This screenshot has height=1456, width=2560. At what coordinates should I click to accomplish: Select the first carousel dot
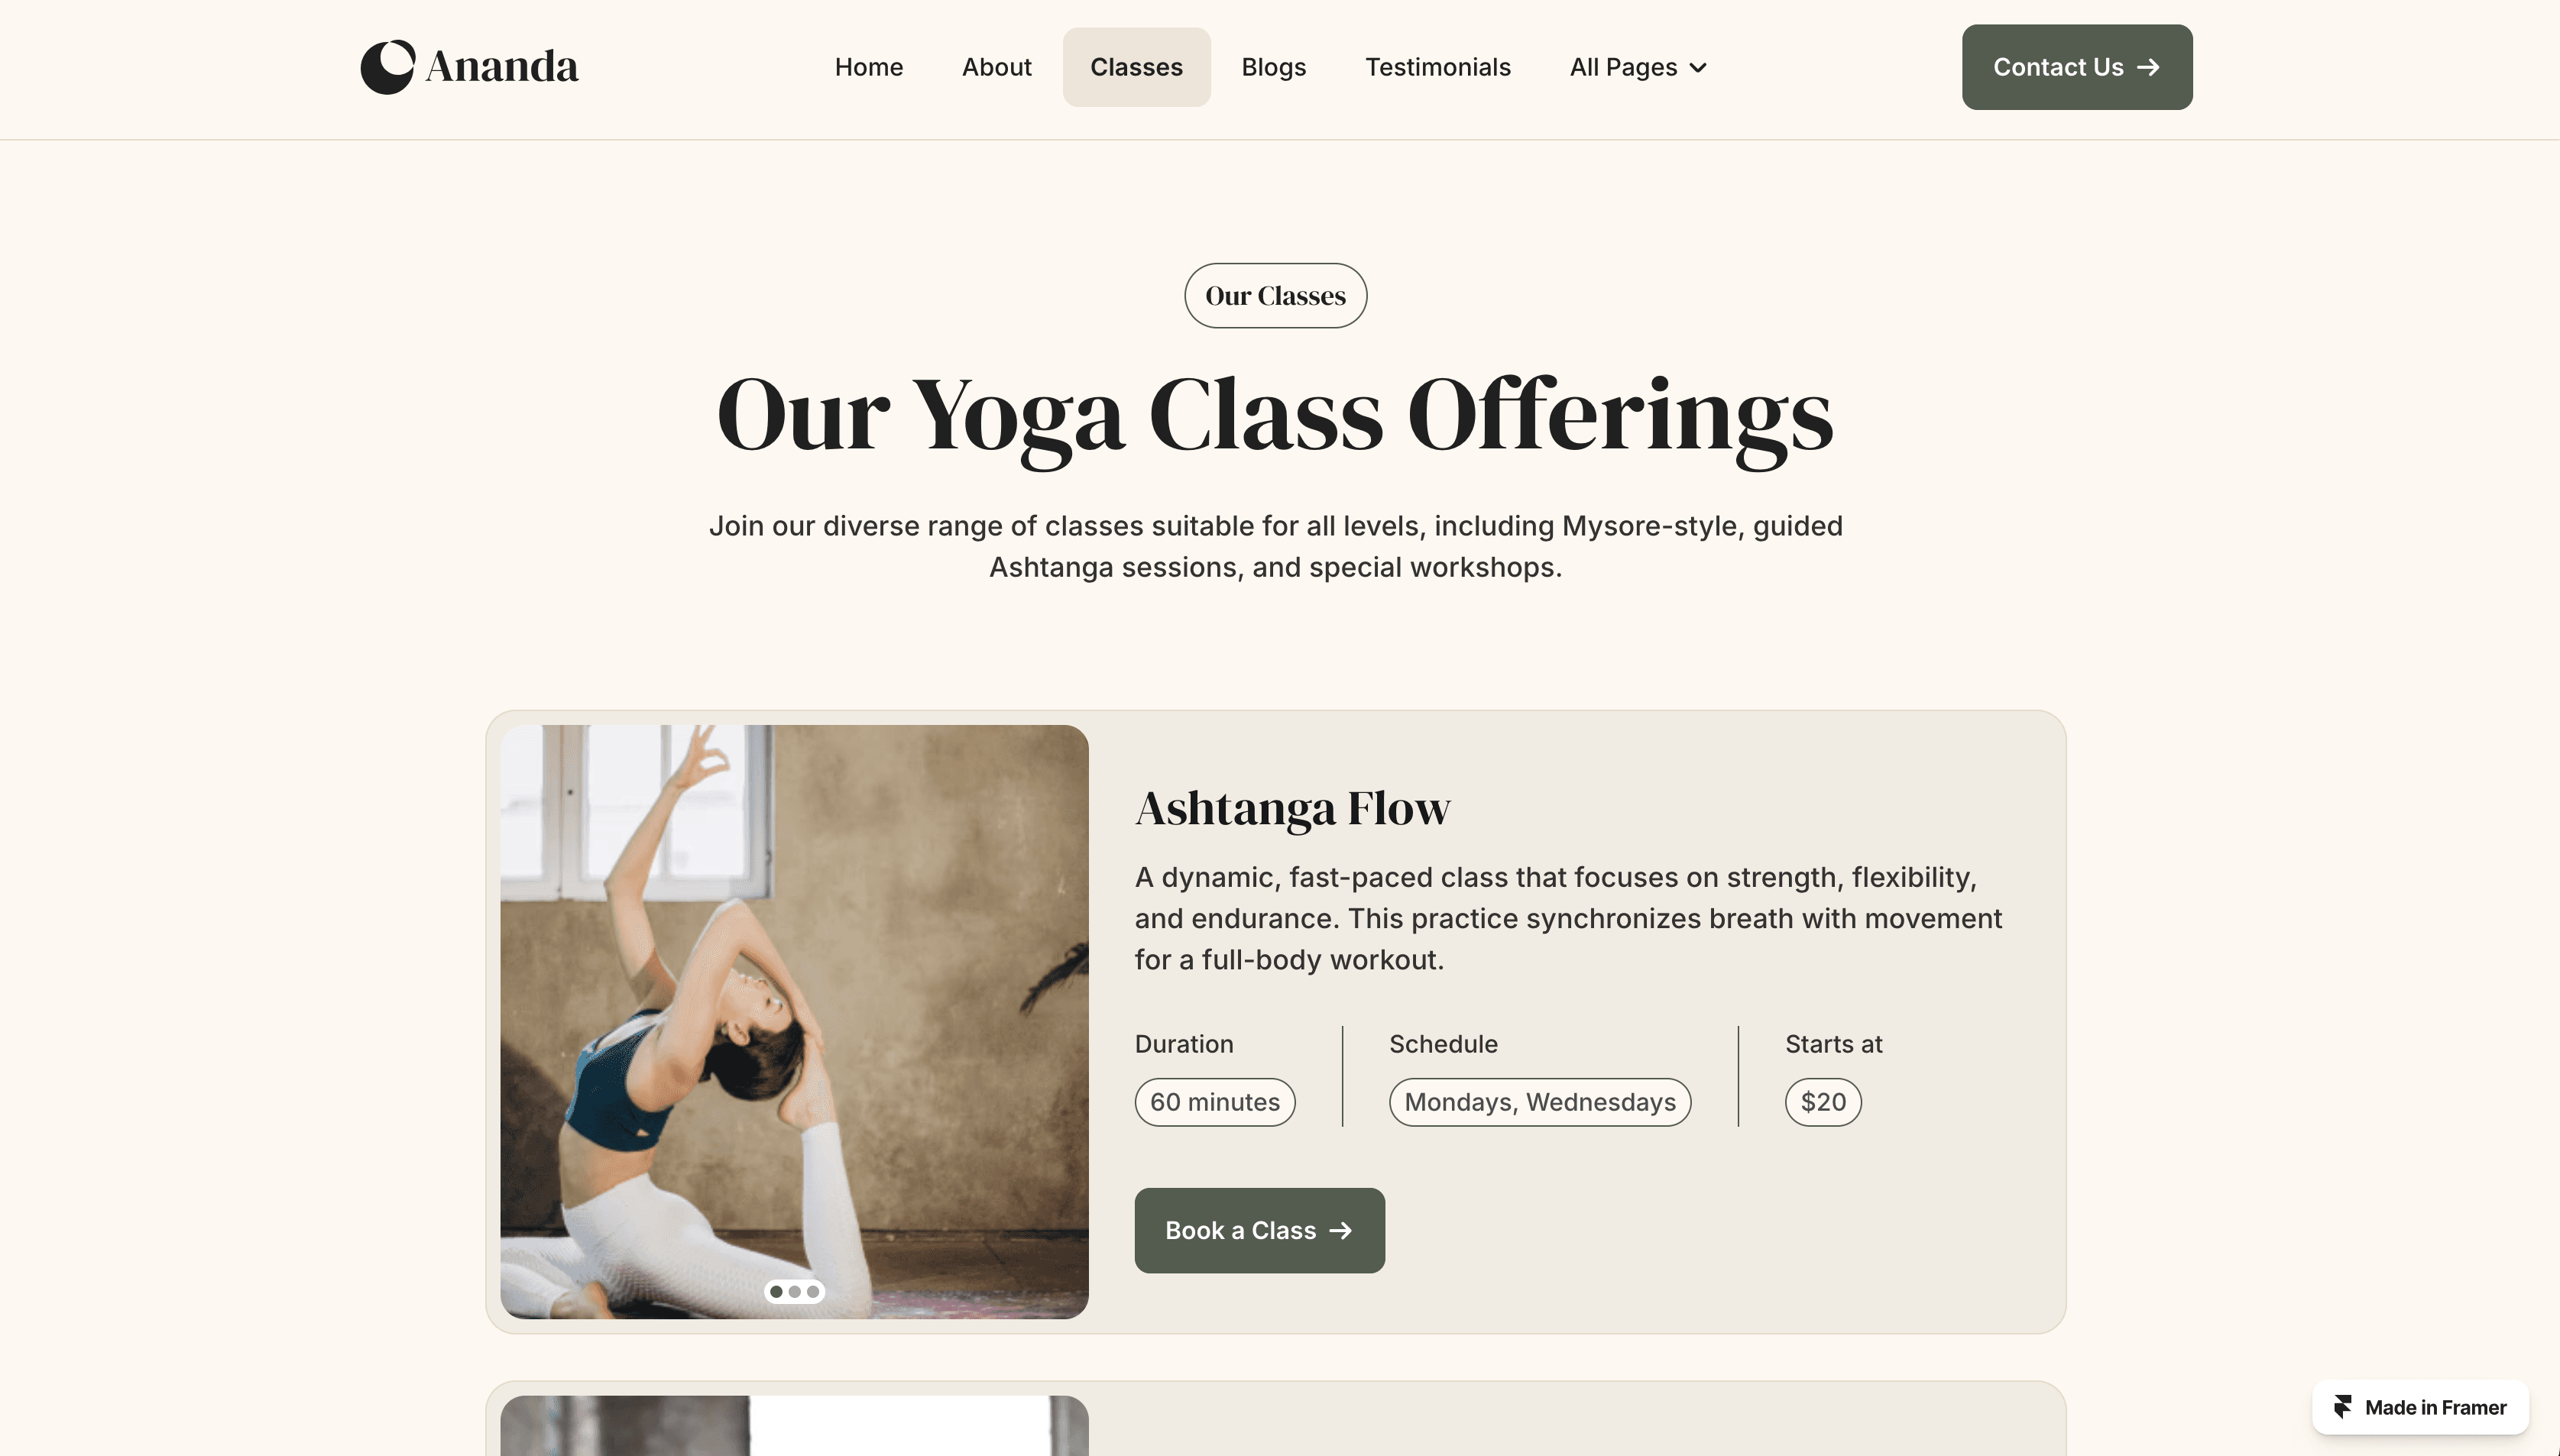(776, 1291)
